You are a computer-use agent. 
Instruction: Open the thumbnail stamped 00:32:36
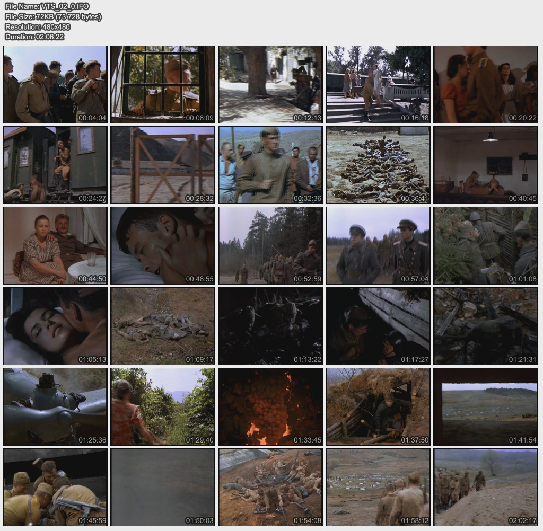(x=270, y=165)
